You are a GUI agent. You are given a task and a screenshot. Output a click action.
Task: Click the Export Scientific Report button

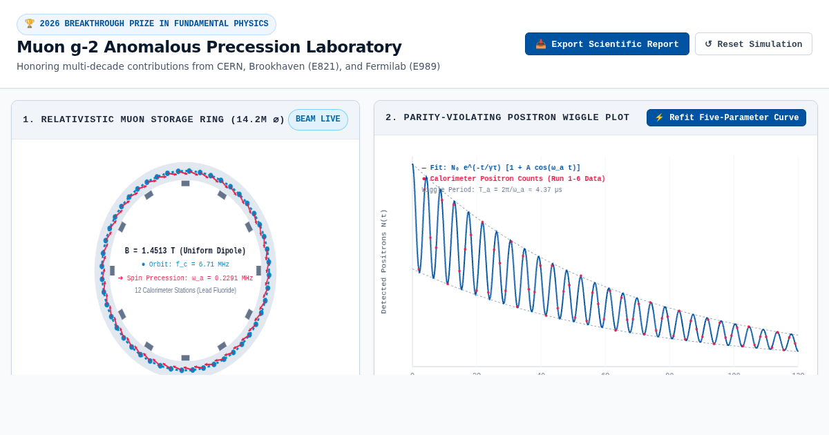tap(607, 44)
